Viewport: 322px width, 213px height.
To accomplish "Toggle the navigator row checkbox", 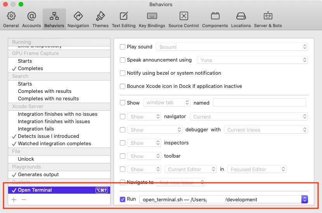I will pos(123,117).
